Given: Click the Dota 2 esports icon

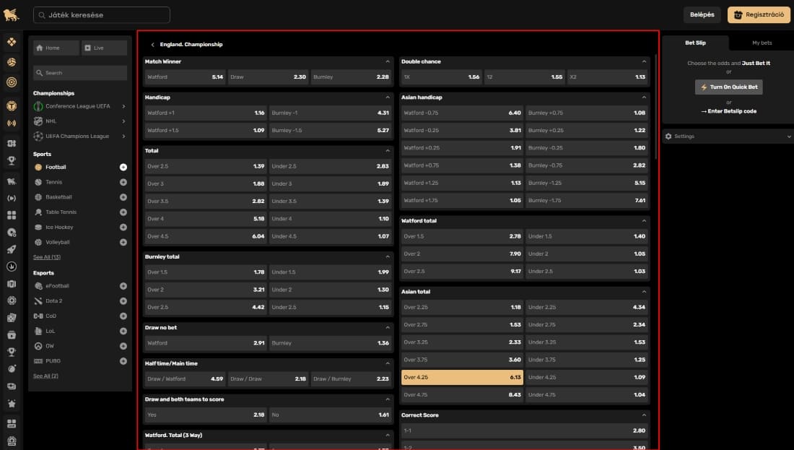Looking at the screenshot, I should (x=38, y=301).
